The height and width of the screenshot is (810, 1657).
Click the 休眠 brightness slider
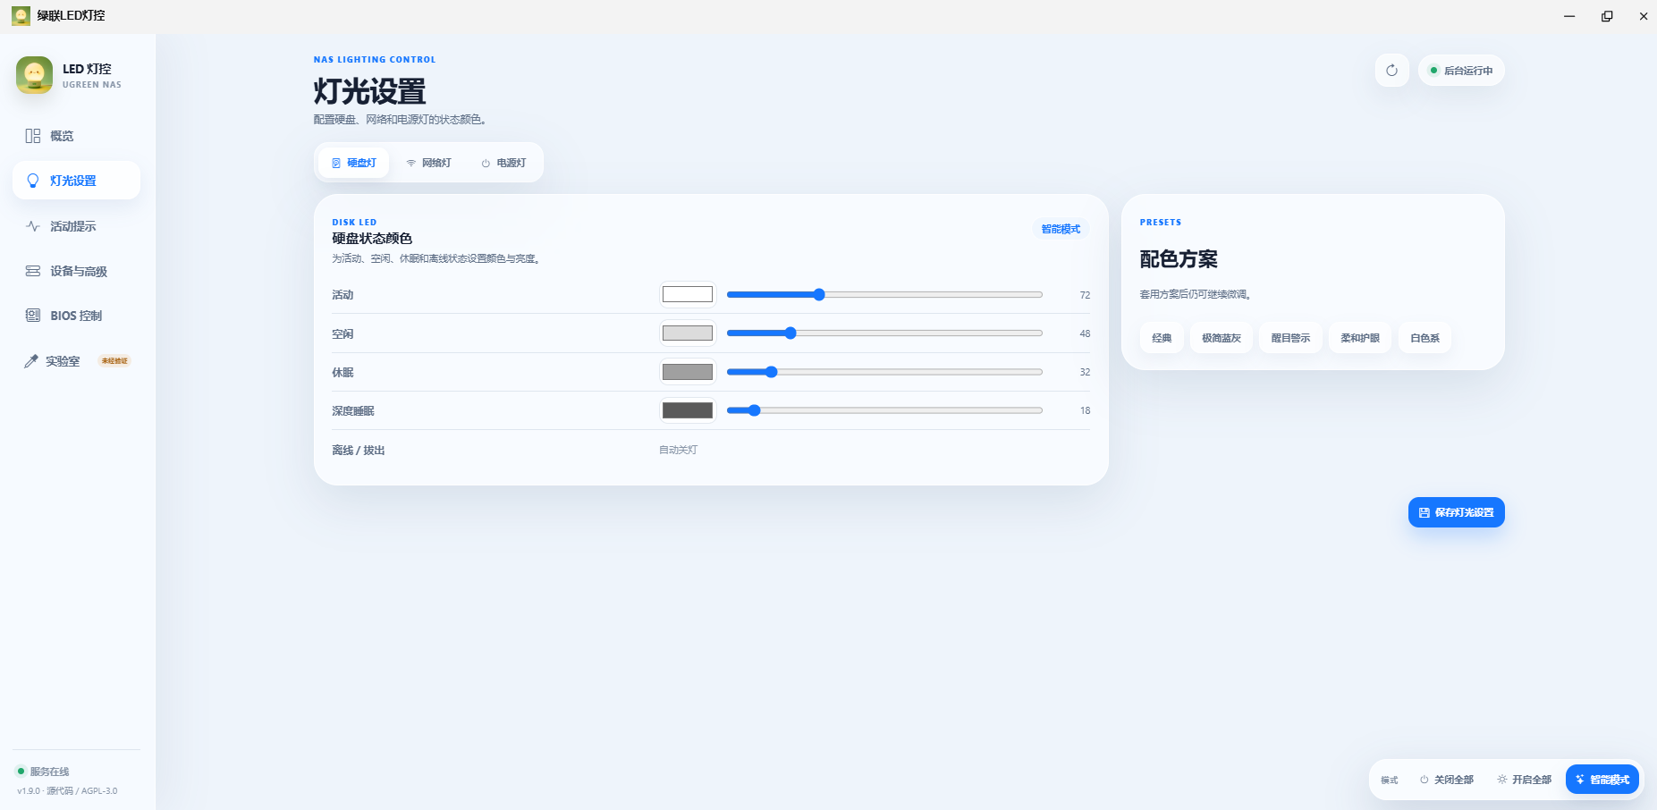coord(884,372)
